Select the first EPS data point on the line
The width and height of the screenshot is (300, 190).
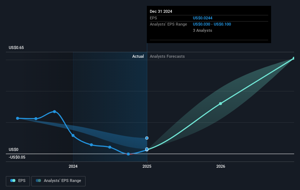point(18,118)
